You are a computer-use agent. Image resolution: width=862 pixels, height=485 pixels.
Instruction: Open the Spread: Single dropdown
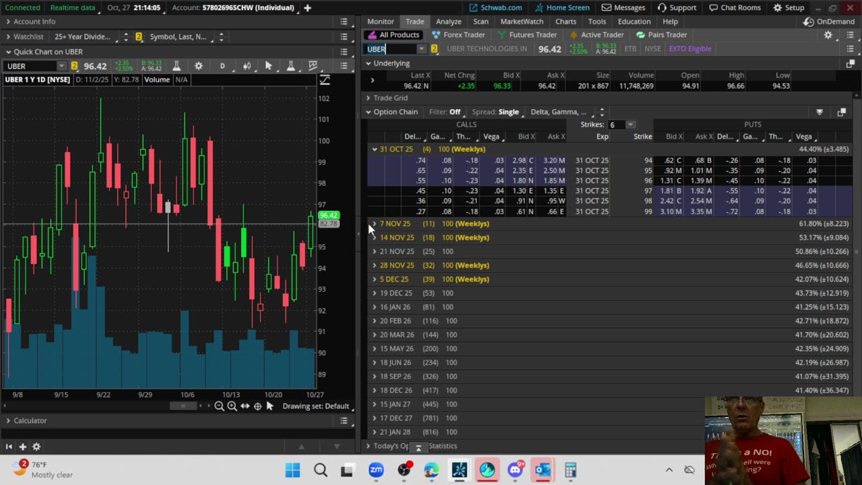point(495,112)
